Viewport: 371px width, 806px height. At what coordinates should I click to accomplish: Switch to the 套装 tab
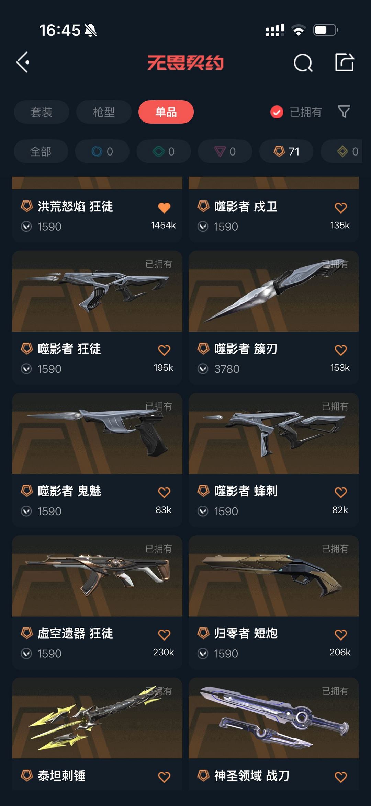pos(42,112)
